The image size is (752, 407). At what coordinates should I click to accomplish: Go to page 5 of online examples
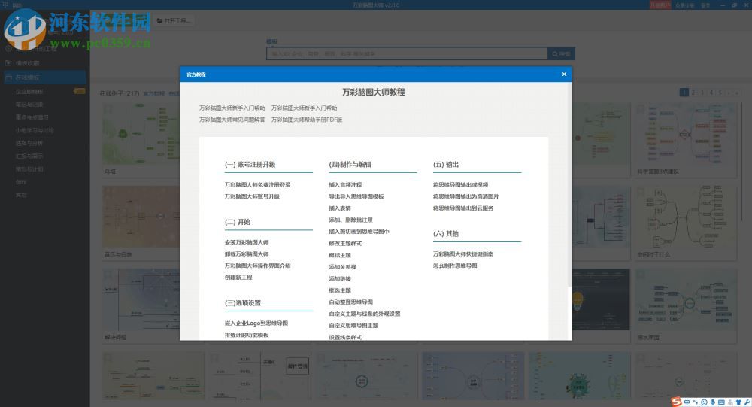coord(720,93)
